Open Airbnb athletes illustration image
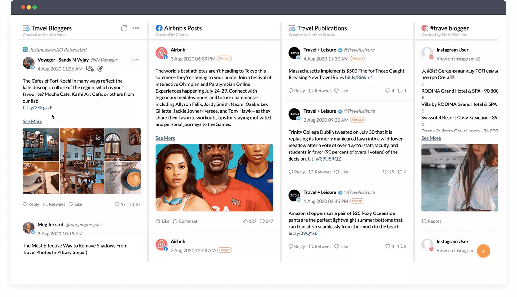This screenshot has width=517, height=297. tap(214, 178)
